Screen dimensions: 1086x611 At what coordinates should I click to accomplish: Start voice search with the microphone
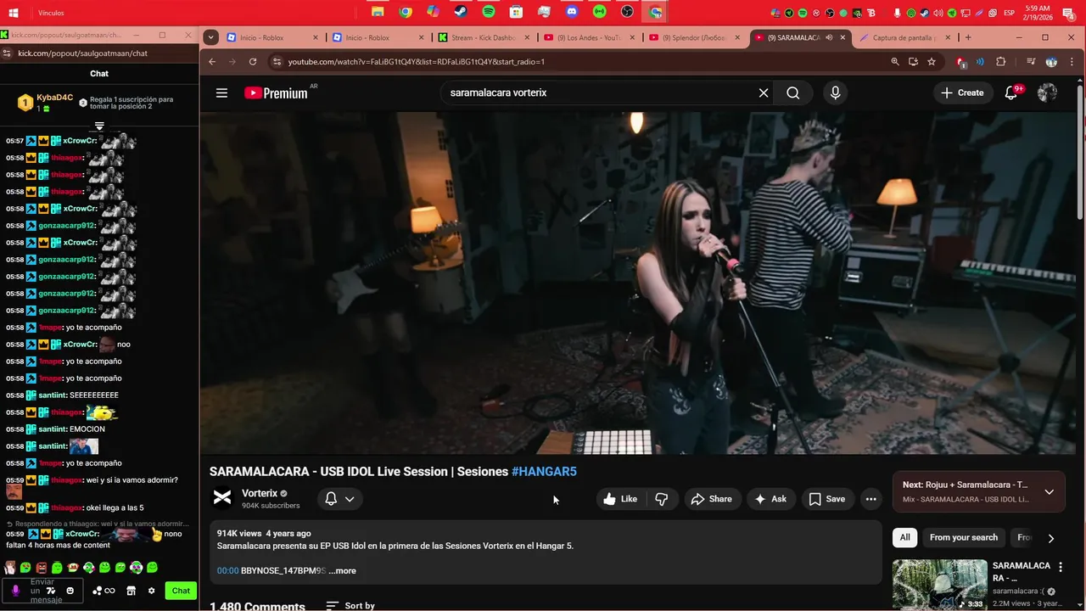[836, 93]
